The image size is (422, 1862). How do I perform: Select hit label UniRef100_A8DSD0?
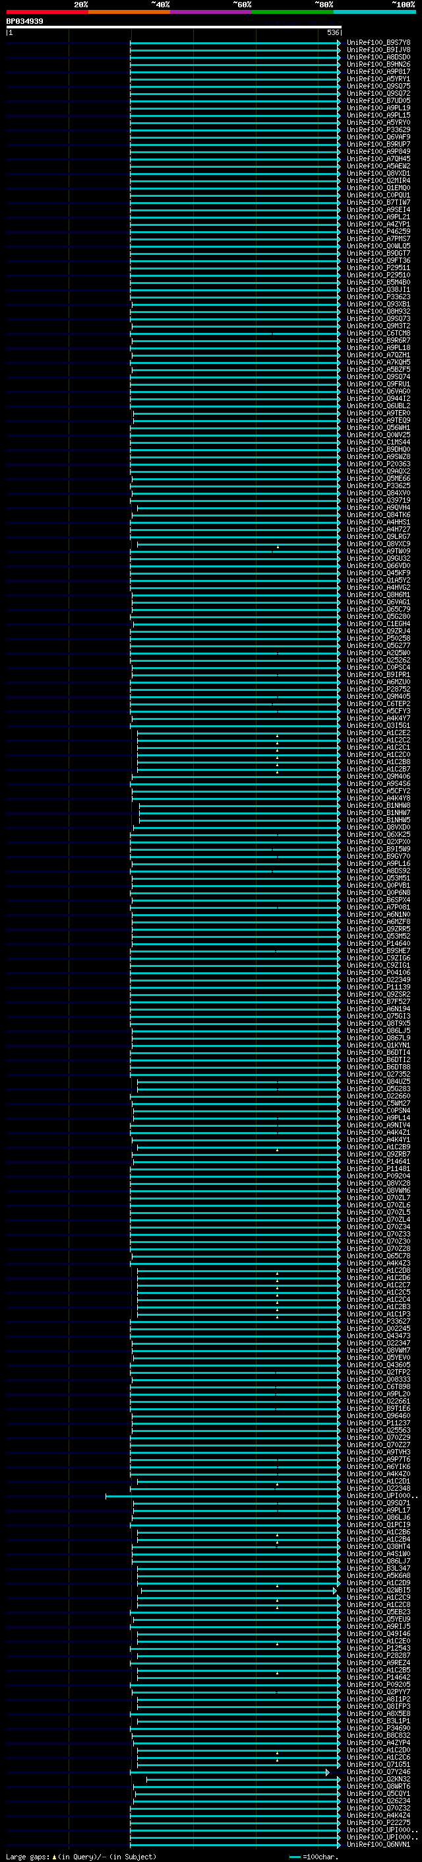[378, 57]
